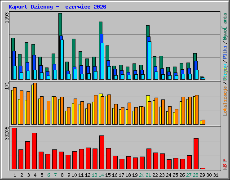
Task: Click the orange bar for day 15
Action: [x=109, y=109]
